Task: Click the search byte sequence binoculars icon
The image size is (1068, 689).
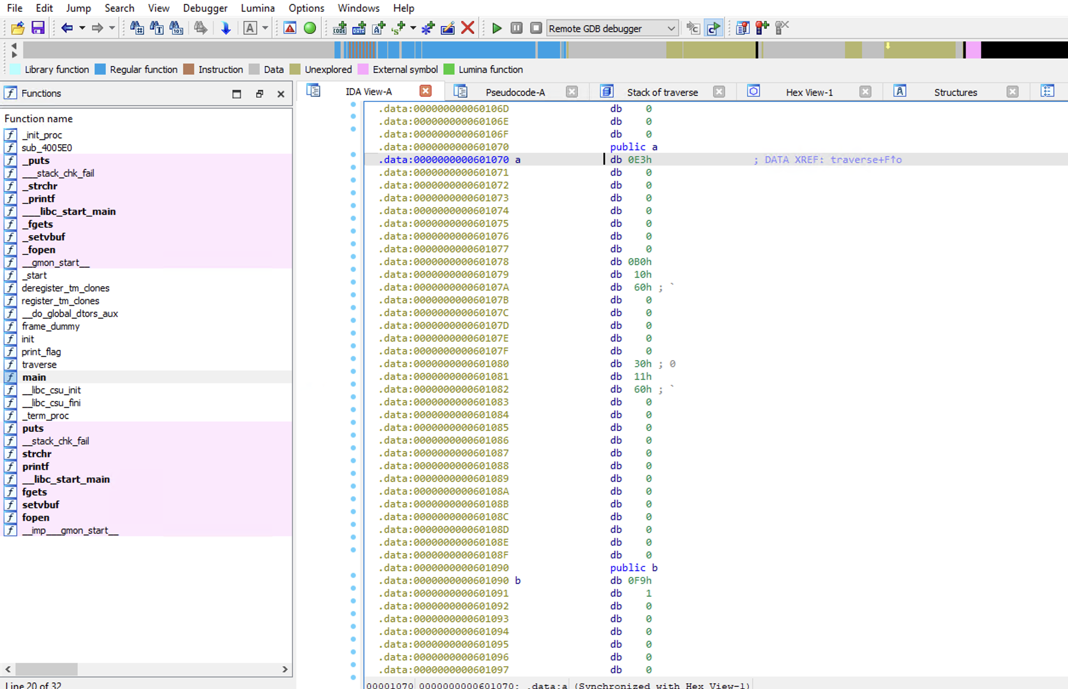Action: [176, 28]
